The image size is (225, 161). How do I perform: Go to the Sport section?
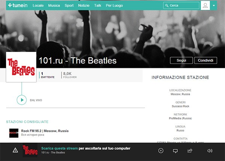(x=69, y=6)
